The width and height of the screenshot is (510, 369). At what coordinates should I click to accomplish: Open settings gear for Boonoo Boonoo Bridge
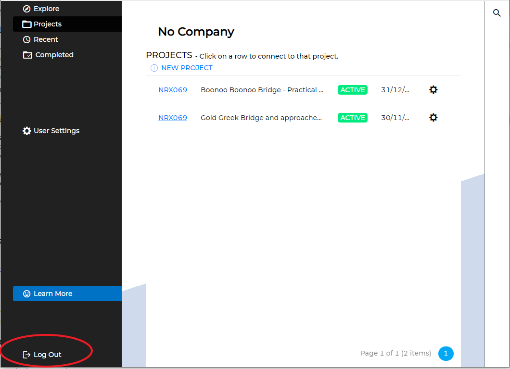point(433,90)
